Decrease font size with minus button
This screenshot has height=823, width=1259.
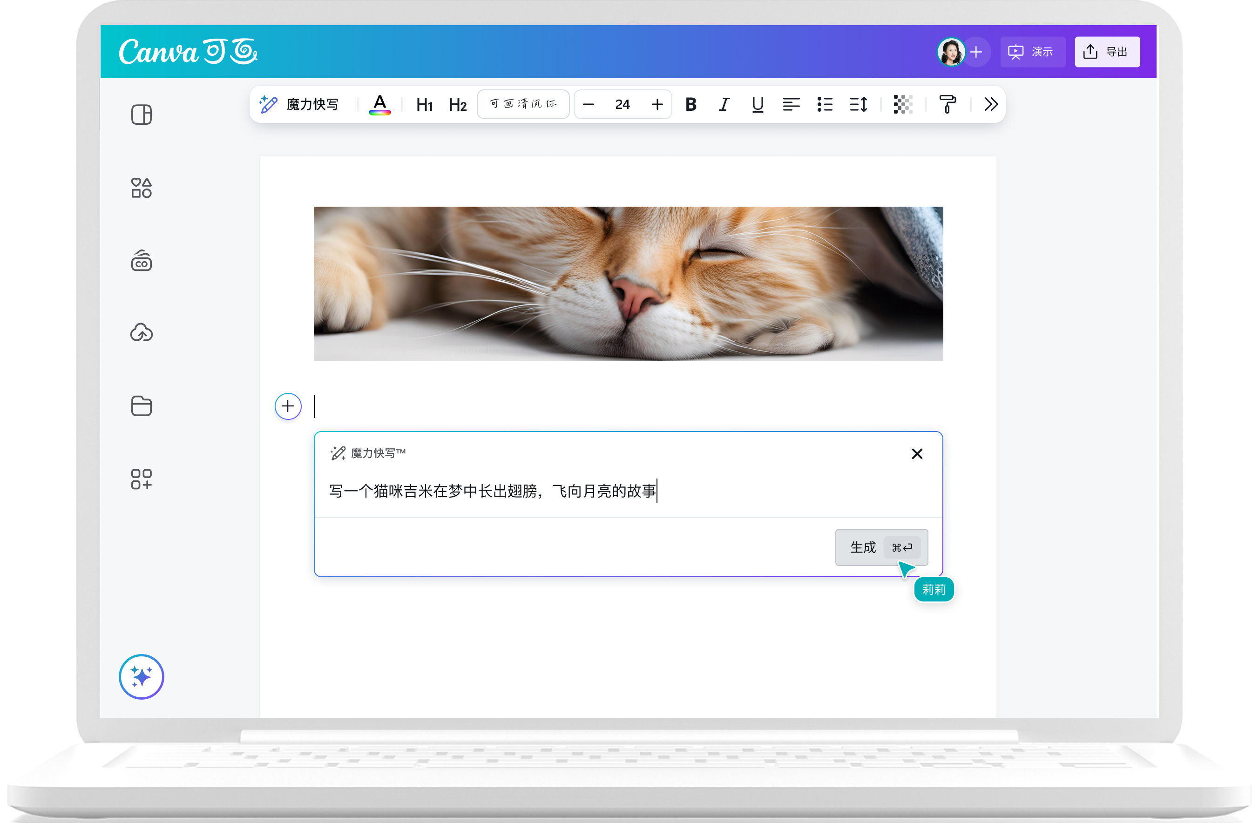pyautogui.click(x=588, y=104)
